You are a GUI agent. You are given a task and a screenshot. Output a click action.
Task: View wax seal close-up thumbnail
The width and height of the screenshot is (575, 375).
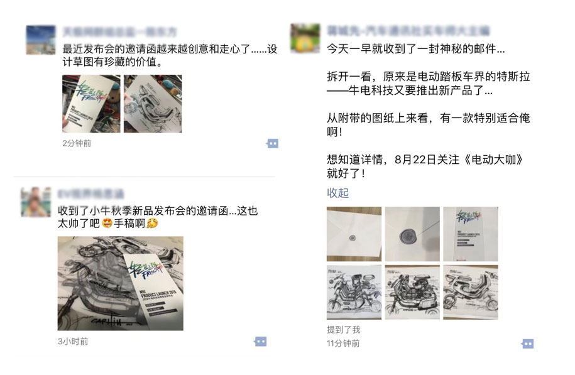coord(412,234)
